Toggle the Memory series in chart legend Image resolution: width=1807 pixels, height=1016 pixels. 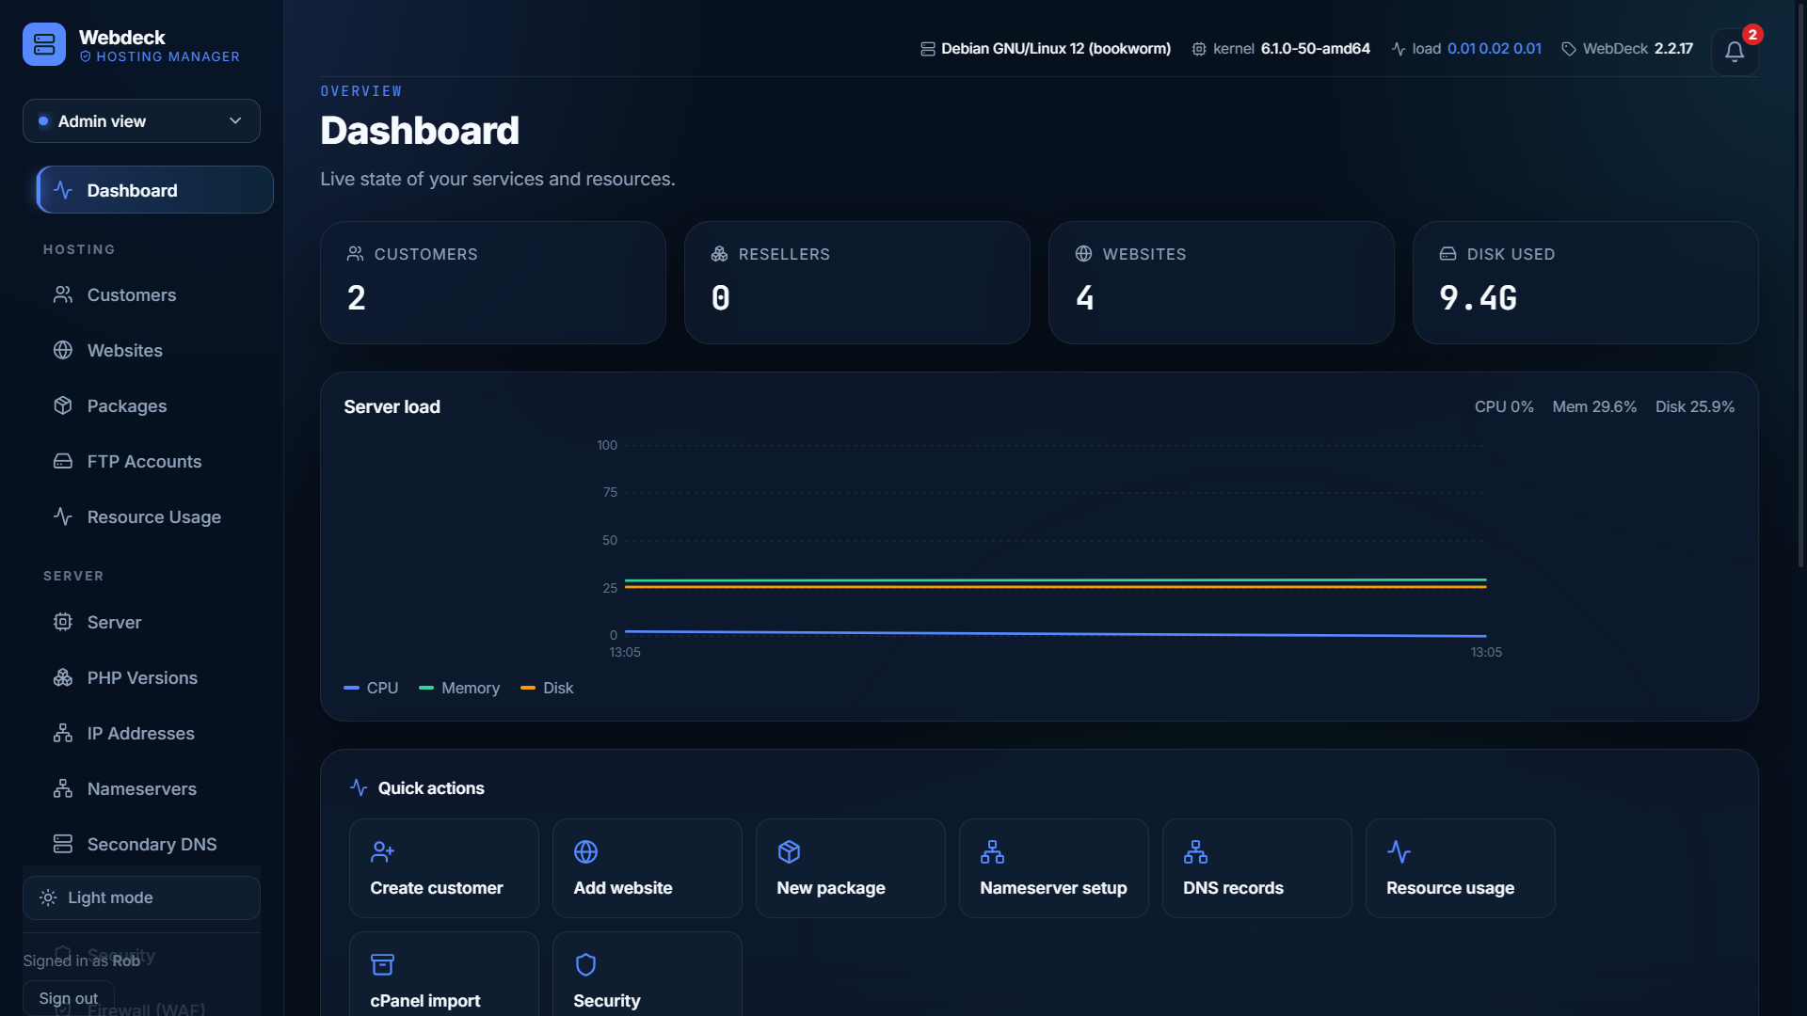(459, 689)
